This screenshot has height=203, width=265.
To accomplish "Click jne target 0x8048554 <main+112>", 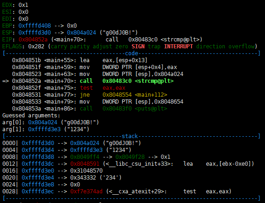I will [135, 95].
